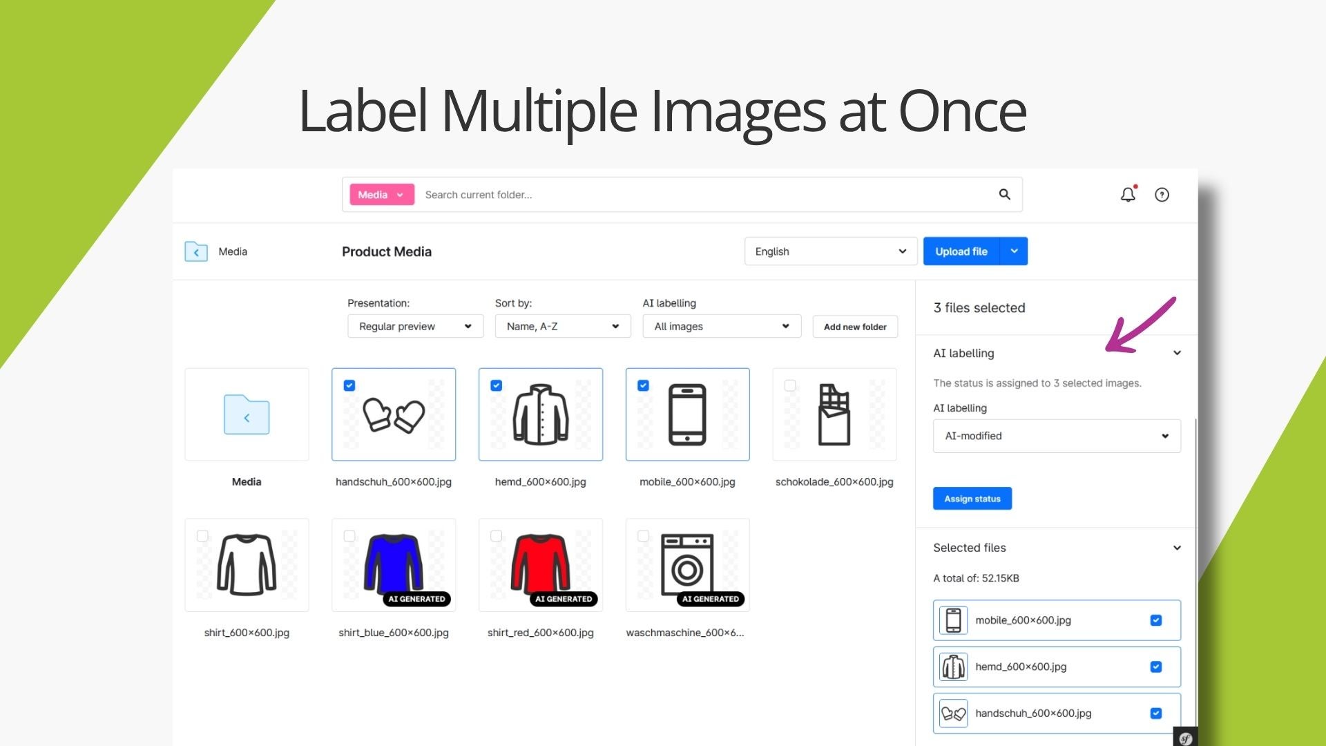
Task: Open the notifications bell
Action: [1128, 195]
